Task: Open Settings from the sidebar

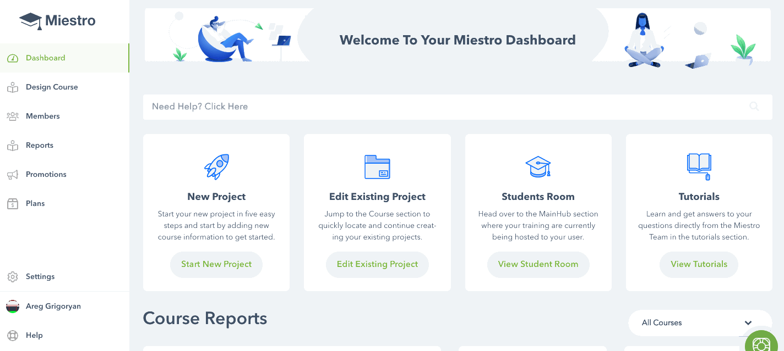Action: point(64,277)
